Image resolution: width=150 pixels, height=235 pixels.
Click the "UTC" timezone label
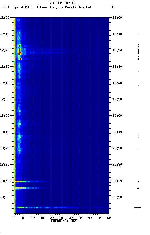tap(112, 7)
